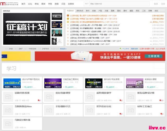Click the chat bubble icon for 马蹄设计师年鉴

pos(8,123)
